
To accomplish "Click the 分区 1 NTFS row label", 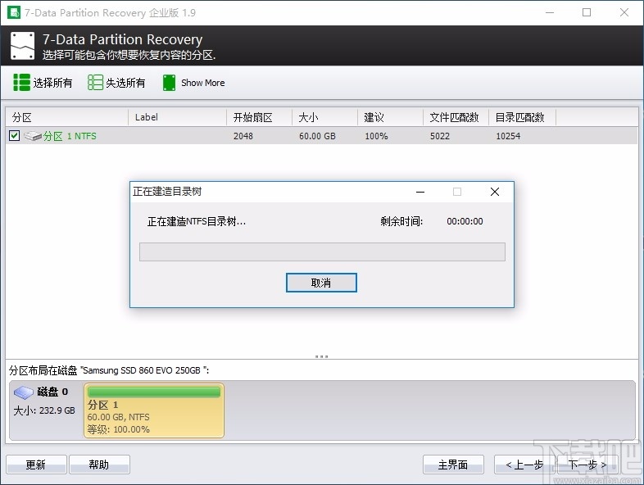I will (x=70, y=136).
